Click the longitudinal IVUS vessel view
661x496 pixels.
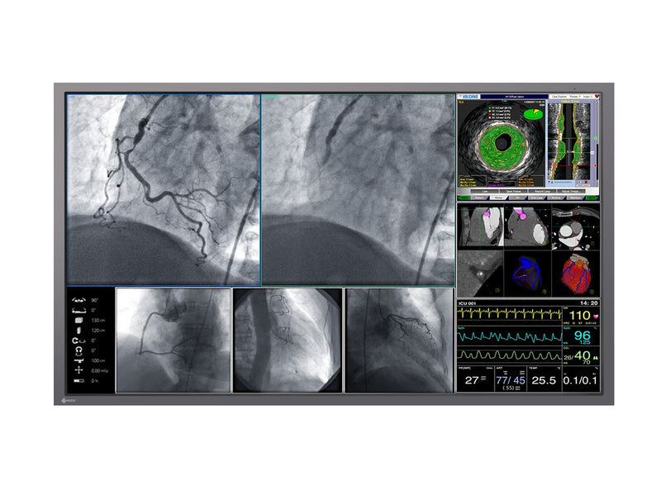569,141
